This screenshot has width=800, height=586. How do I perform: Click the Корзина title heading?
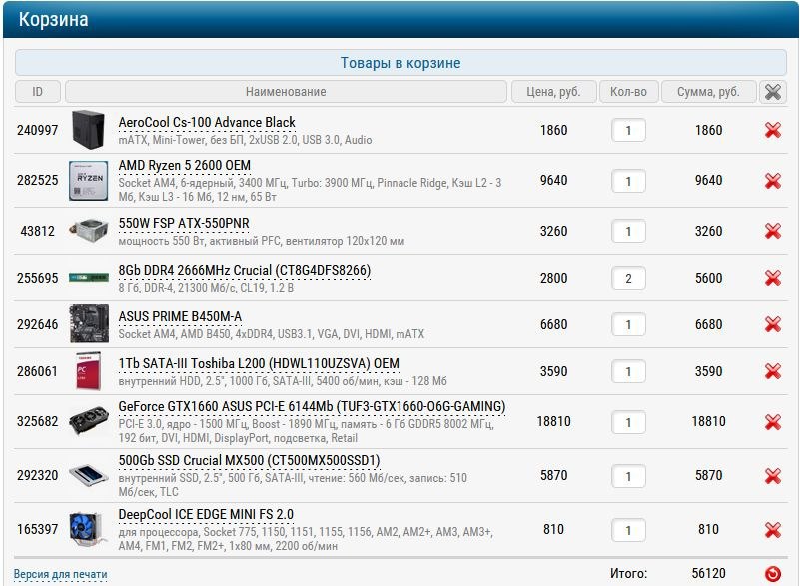pyautogui.click(x=54, y=19)
